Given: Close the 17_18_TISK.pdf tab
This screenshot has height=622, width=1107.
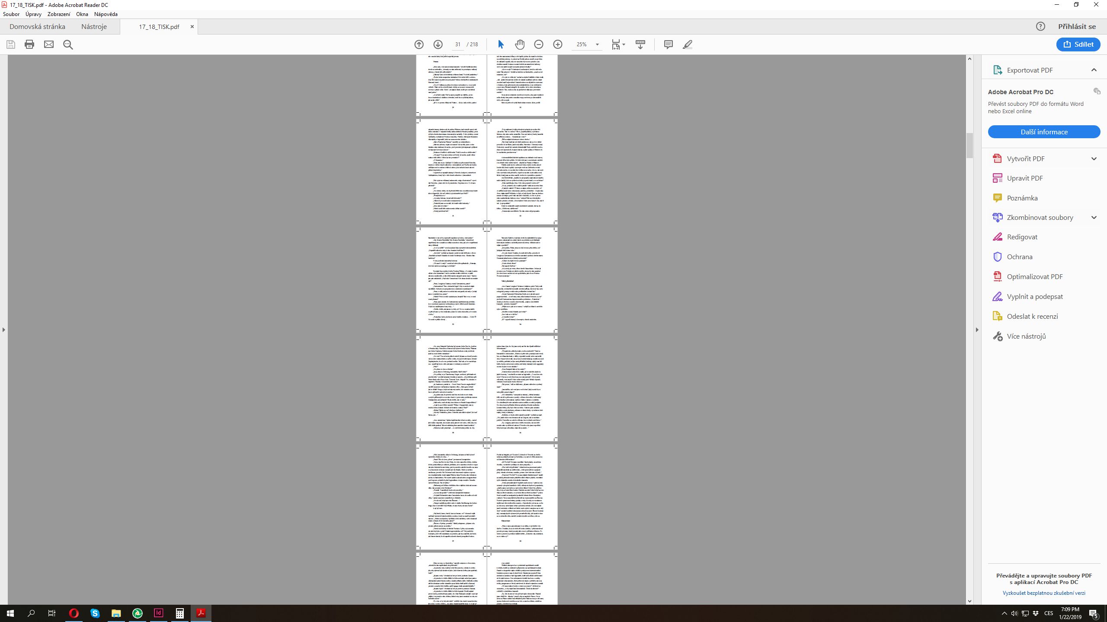Looking at the screenshot, I should coord(192,26).
